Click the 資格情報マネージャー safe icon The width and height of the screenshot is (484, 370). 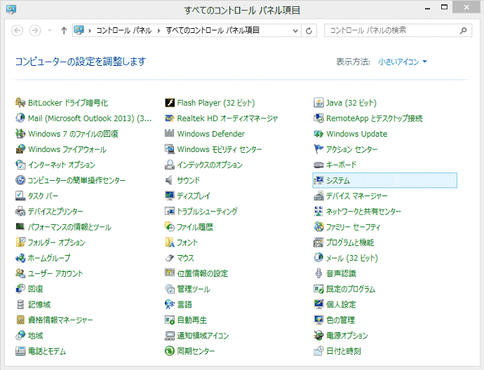tap(20, 320)
